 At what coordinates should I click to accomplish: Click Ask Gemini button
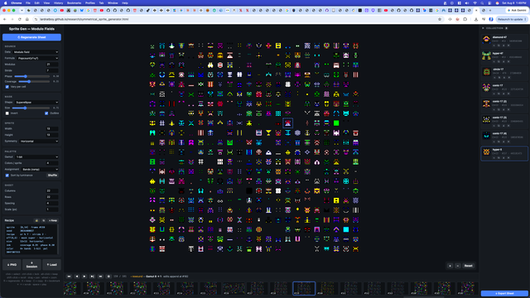[517, 11]
